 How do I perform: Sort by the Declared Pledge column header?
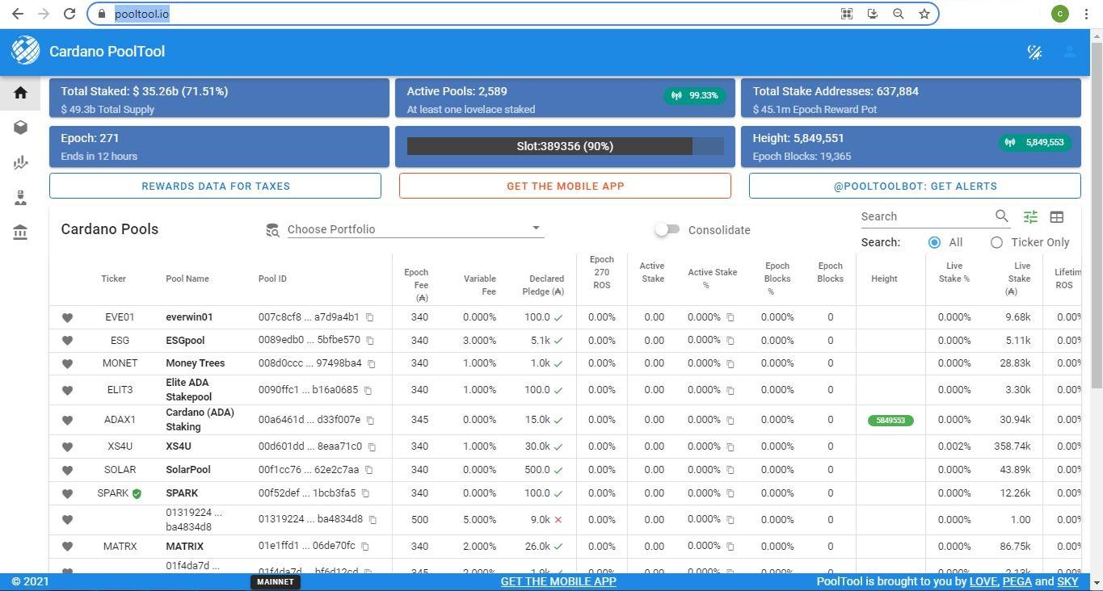543,285
